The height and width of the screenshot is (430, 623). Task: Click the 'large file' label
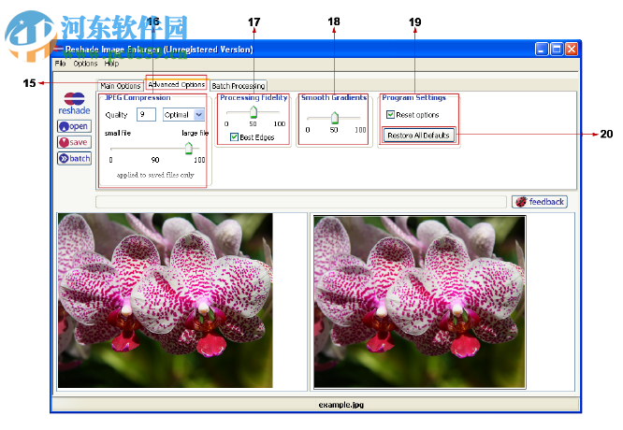(x=196, y=133)
